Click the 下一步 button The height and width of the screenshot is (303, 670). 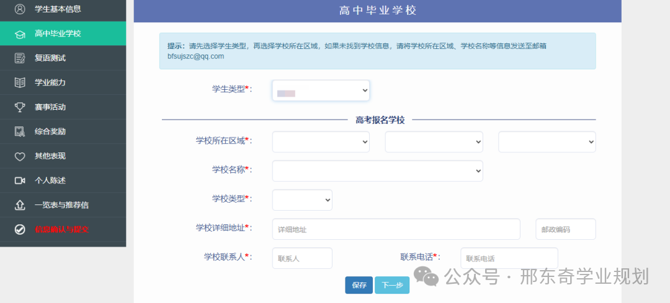(x=391, y=285)
